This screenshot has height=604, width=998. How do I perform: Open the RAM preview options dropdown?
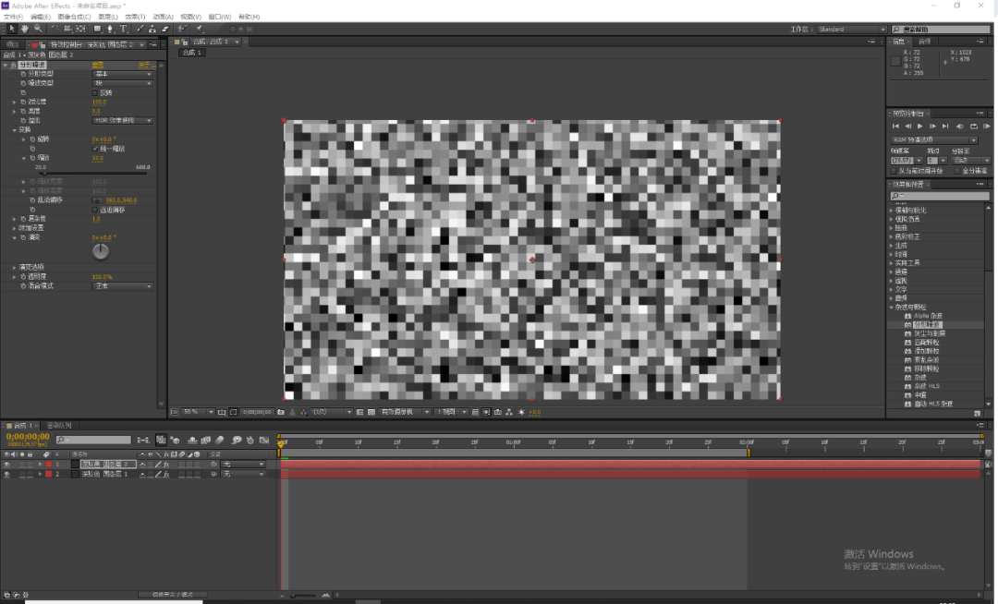(933, 139)
